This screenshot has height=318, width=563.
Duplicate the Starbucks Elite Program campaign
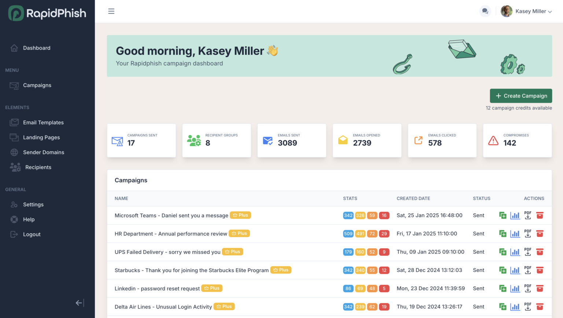[503, 270]
